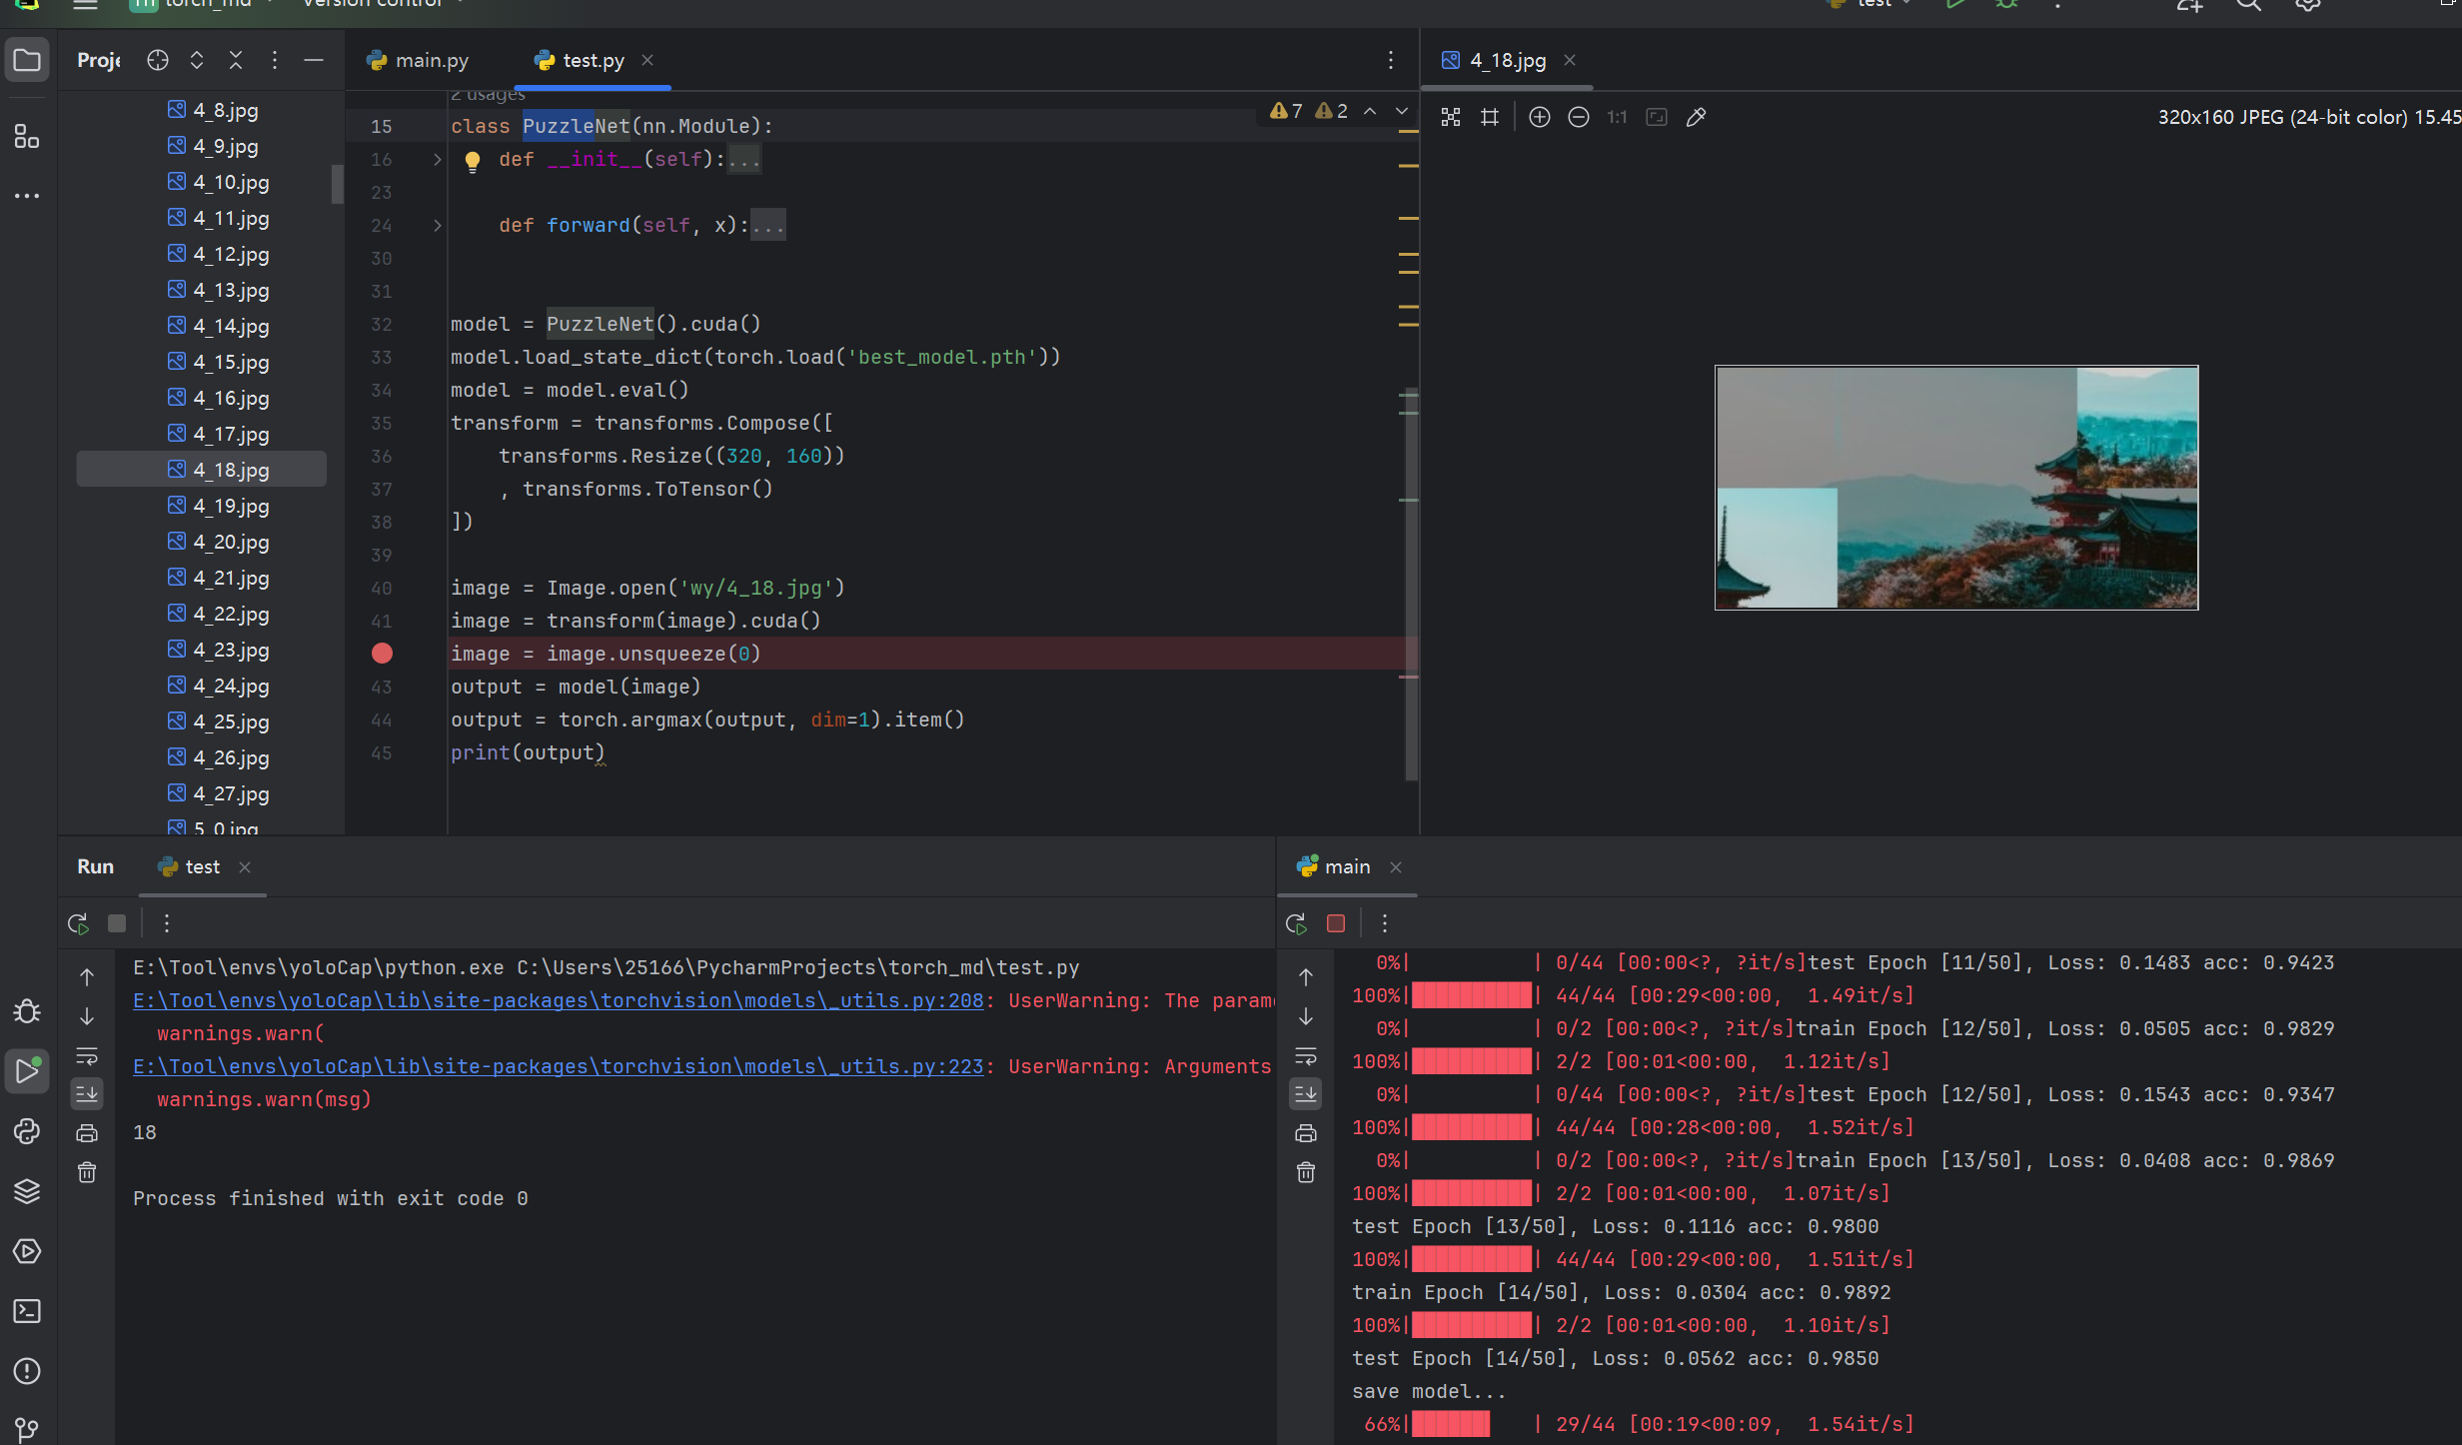Expand folded __init__ body ellipsis
This screenshot has width=2462, height=1445.
coord(744,160)
